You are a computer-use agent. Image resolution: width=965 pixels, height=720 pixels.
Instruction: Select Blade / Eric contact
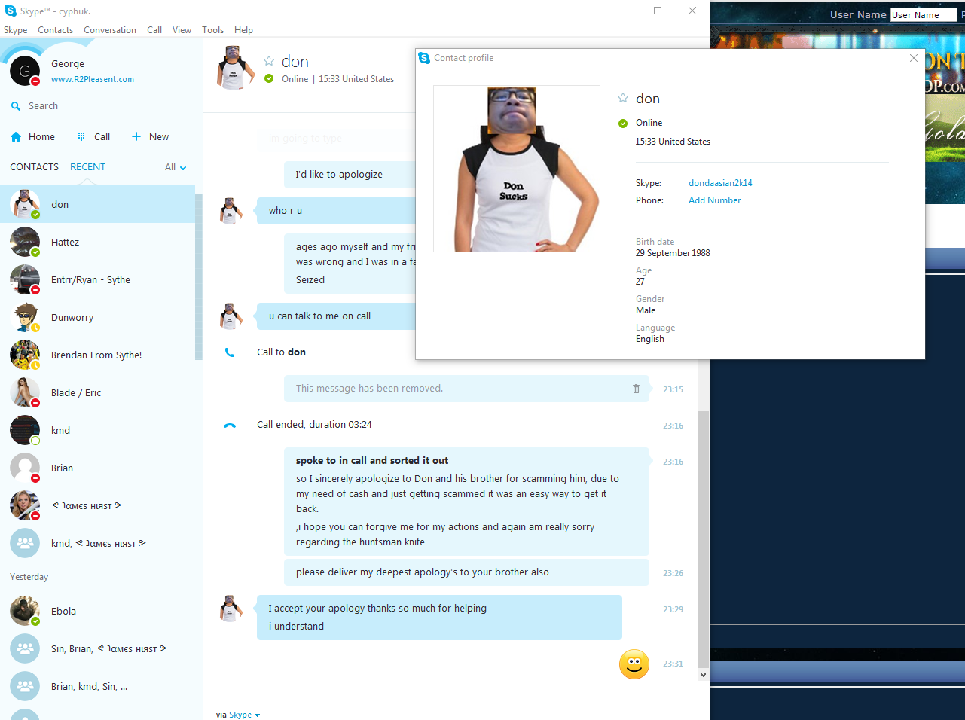click(98, 392)
